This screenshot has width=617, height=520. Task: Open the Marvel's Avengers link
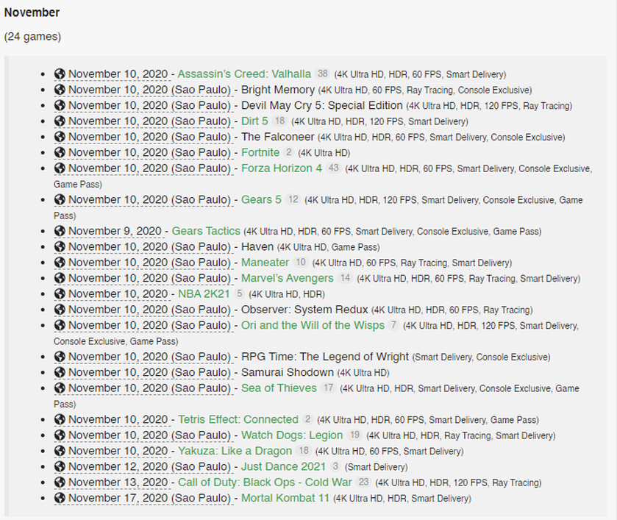[x=288, y=278]
